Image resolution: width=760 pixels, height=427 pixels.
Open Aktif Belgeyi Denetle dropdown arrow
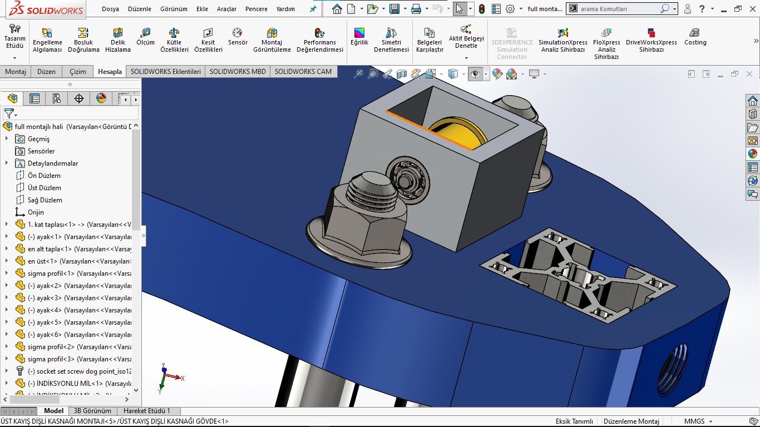click(466, 58)
